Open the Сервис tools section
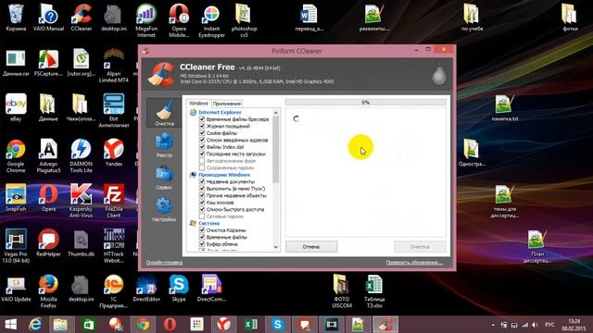Image resolution: width=593 pixels, height=333 pixels. [164, 177]
